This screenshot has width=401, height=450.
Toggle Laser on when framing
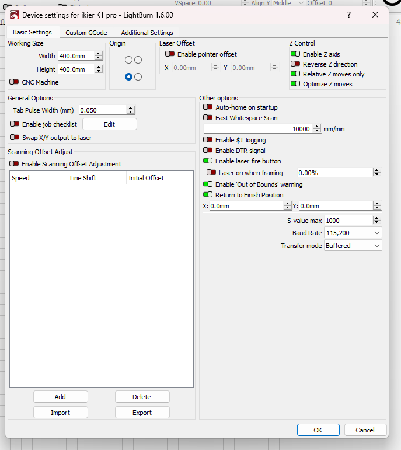pyautogui.click(x=211, y=173)
